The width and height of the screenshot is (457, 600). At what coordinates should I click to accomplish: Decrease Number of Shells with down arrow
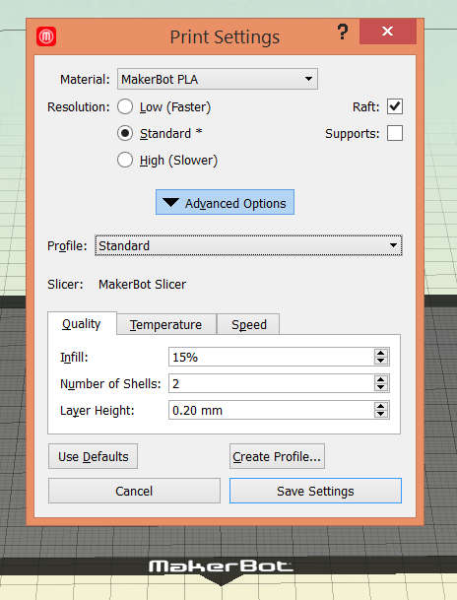(x=380, y=387)
